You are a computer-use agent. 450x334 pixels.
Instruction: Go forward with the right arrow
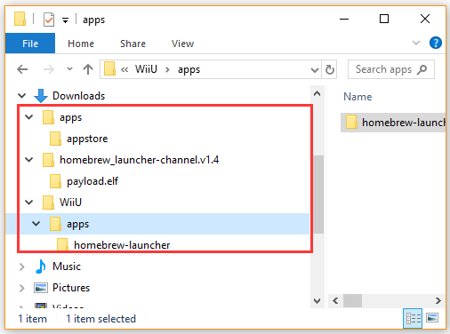(x=49, y=69)
